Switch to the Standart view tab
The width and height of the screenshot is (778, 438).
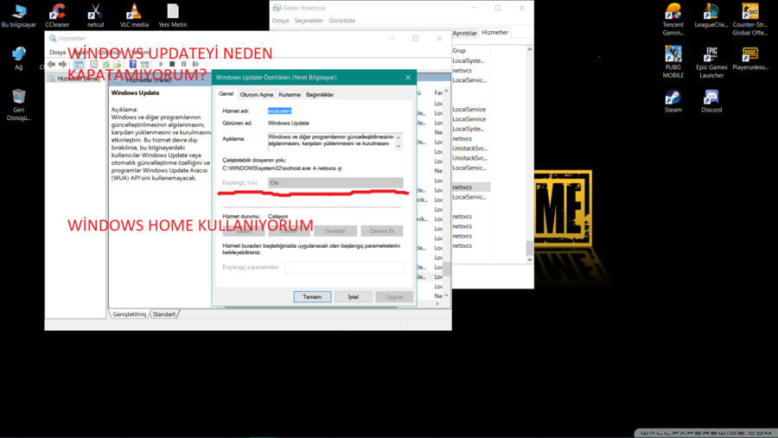[x=163, y=314]
